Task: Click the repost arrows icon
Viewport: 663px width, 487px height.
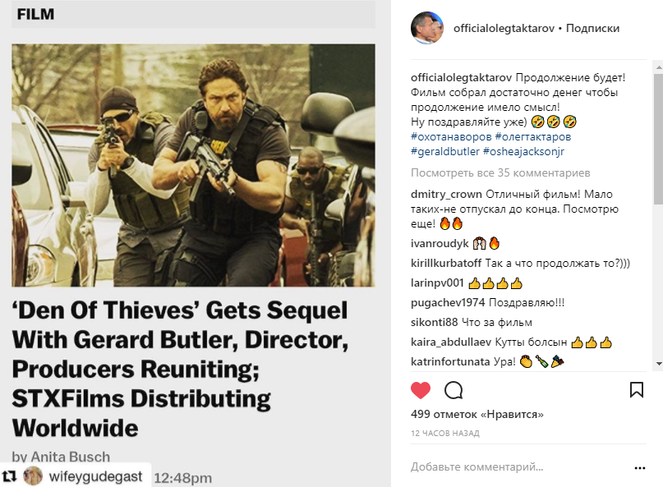Action: [9, 476]
